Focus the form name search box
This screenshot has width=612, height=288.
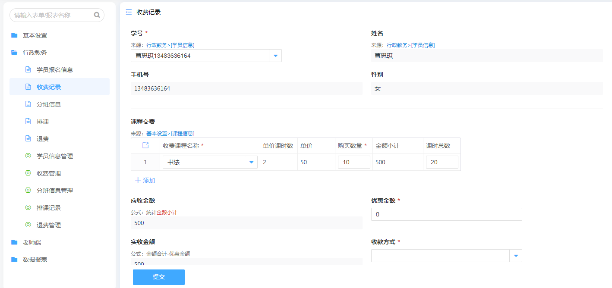tap(53, 15)
